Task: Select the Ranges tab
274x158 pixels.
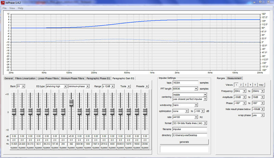Action: 221,78
